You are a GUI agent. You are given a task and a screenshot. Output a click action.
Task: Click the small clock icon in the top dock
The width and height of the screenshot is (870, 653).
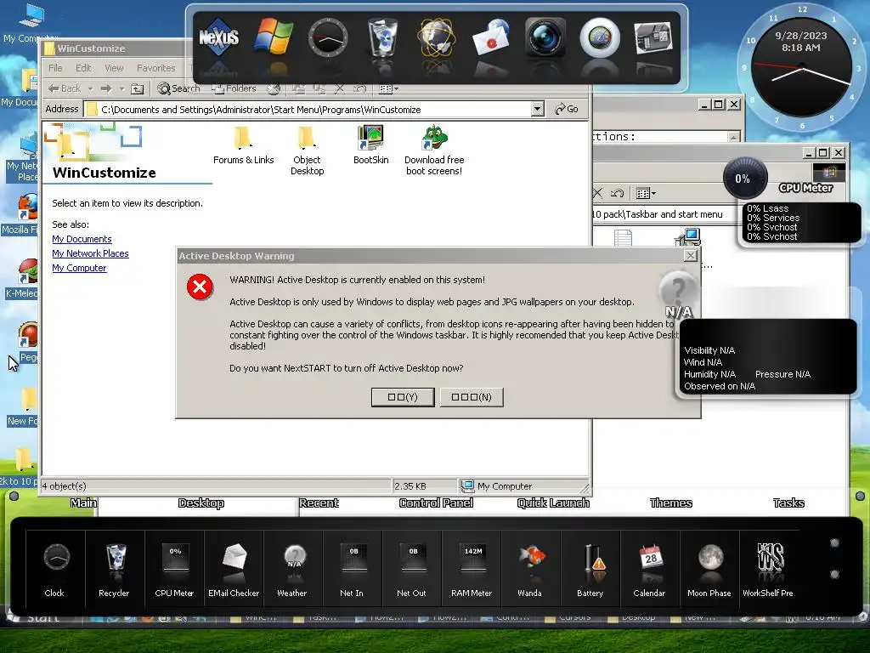point(328,37)
